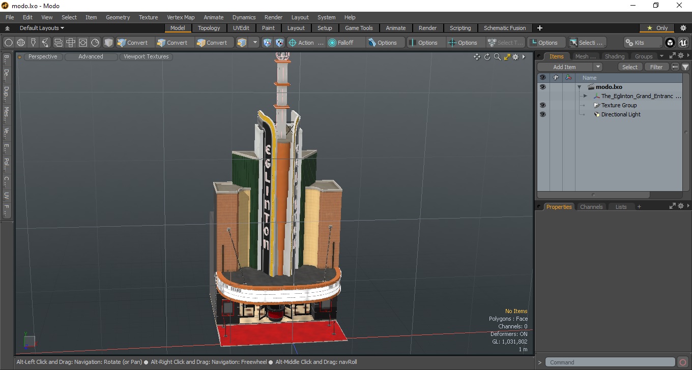Select the globe sphere icon in the toolbar
Image resolution: width=692 pixels, height=370 pixels.
pos(21,43)
